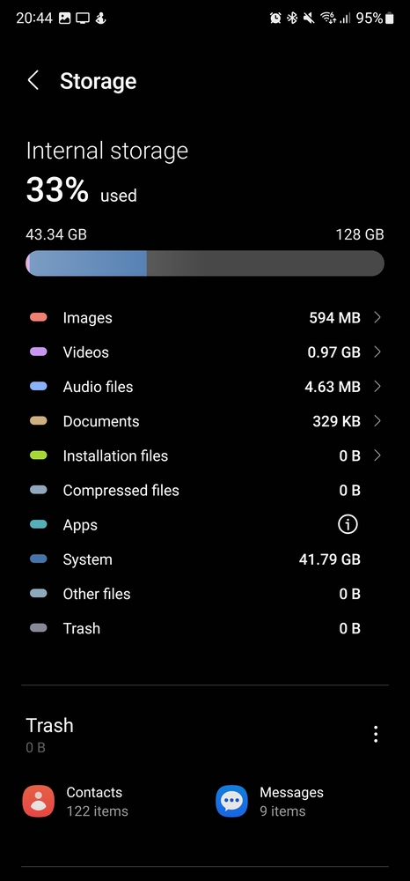The height and width of the screenshot is (881, 410).
Task: Tap the Apps info circle icon
Action: (x=348, y=525)
